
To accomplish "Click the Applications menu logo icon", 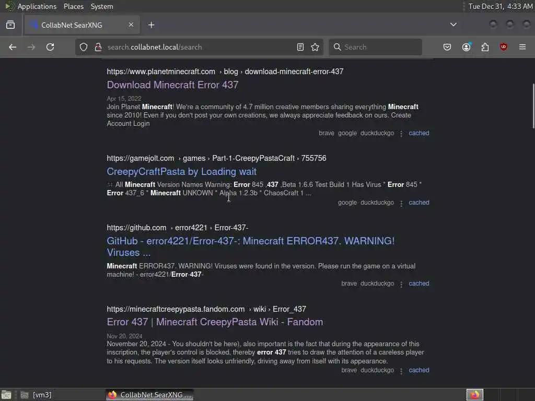I will tap(9, 6).
